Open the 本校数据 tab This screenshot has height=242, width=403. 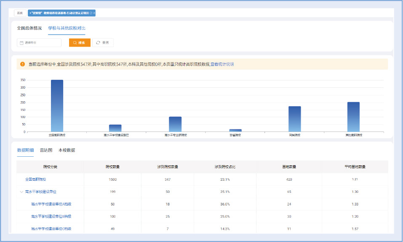[x=67, y=150]
